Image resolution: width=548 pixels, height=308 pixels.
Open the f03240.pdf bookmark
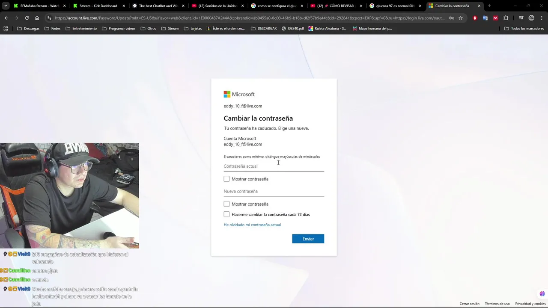(293, 29)
